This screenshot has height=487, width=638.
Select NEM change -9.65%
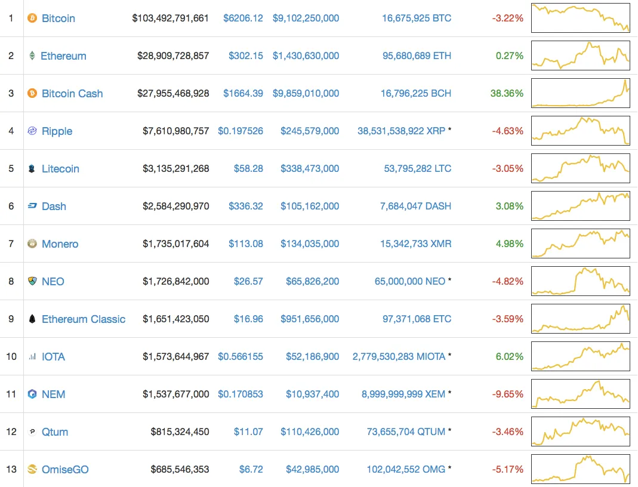(508, 394)
